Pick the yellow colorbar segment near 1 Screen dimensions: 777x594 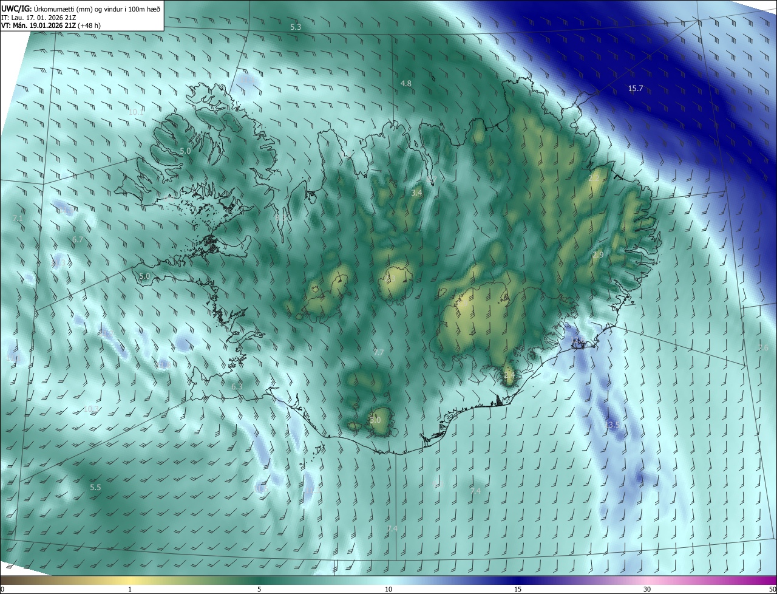coord(130,581)
